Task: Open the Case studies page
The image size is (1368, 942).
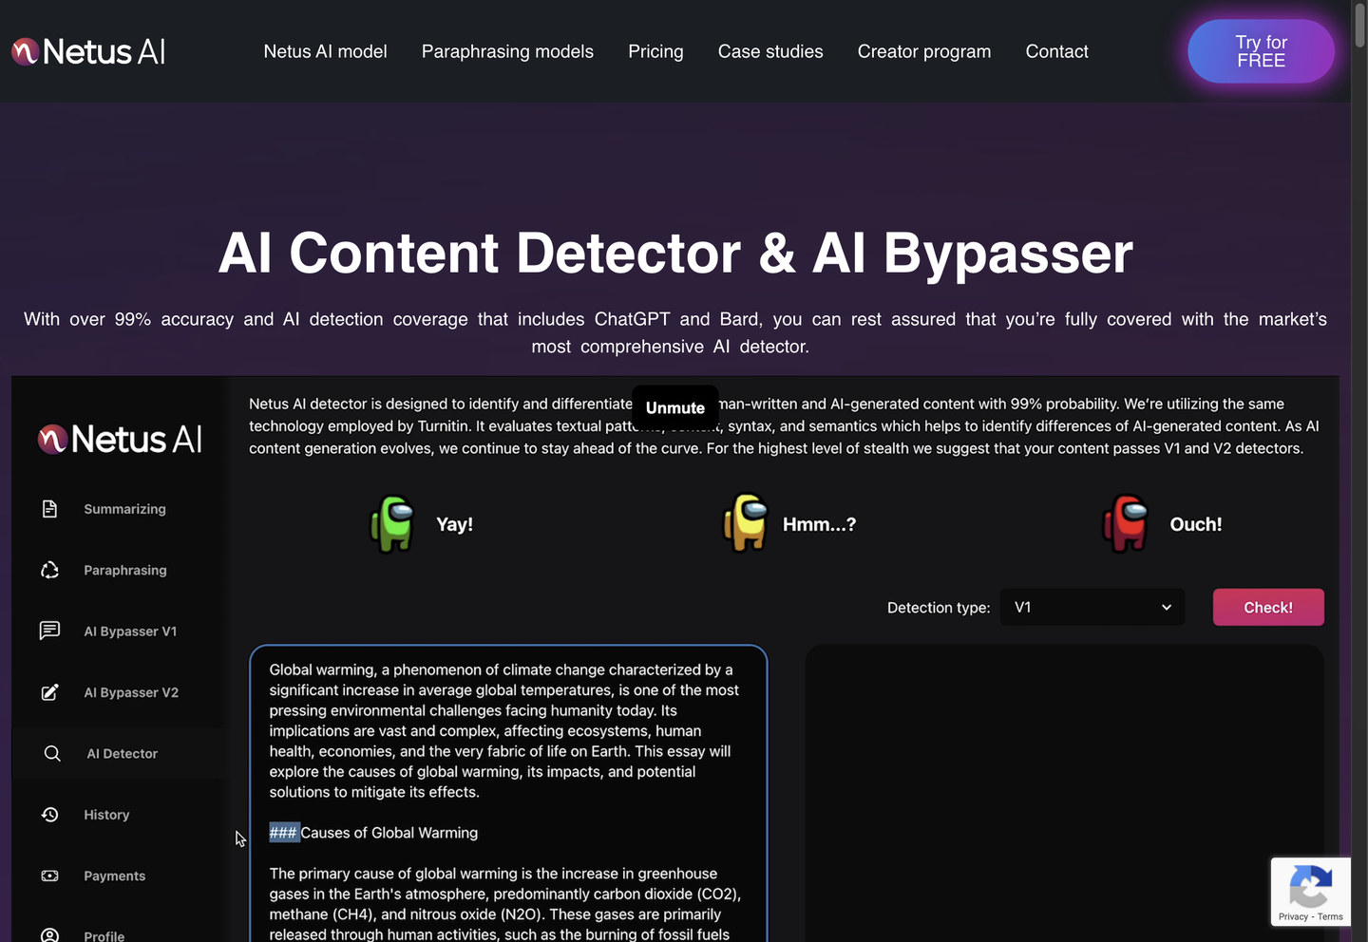Action: [770, 51]
